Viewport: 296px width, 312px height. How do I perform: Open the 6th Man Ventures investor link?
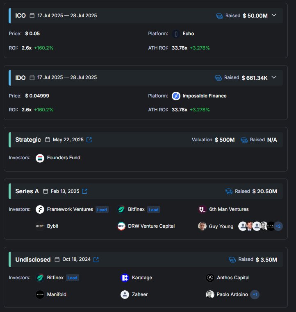tap(228, 209)
